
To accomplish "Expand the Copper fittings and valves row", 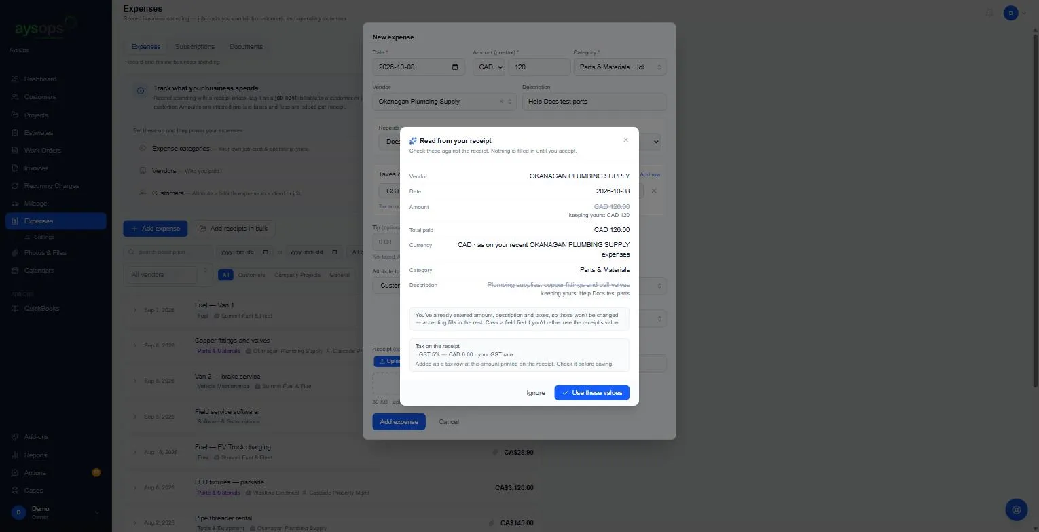I will (135, 345).
